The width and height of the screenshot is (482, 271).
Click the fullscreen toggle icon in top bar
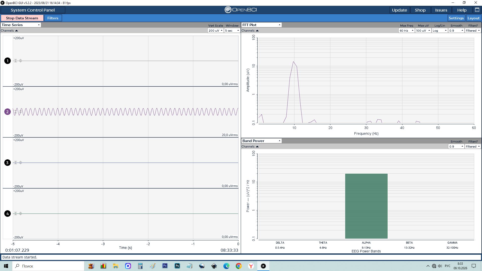(x=477, y=10)
